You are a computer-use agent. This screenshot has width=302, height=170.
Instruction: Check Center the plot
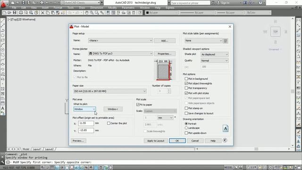(x=109, y=123)
